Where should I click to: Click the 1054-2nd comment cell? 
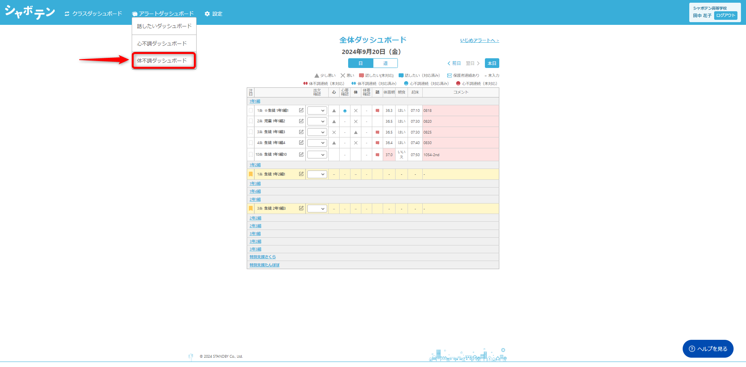click(461, 155)
